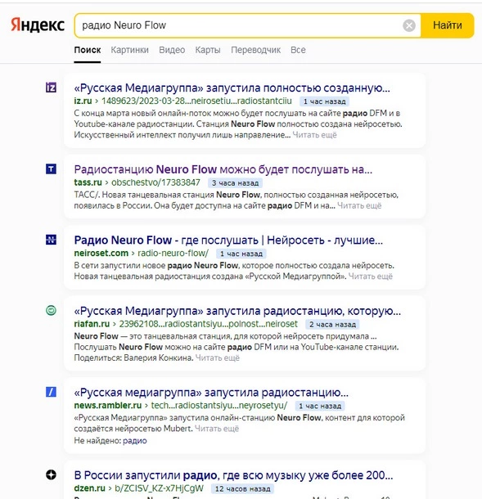
Task: Click Читать ещё in the riafan.ru snippet
Action: click(x=218, y=357)
